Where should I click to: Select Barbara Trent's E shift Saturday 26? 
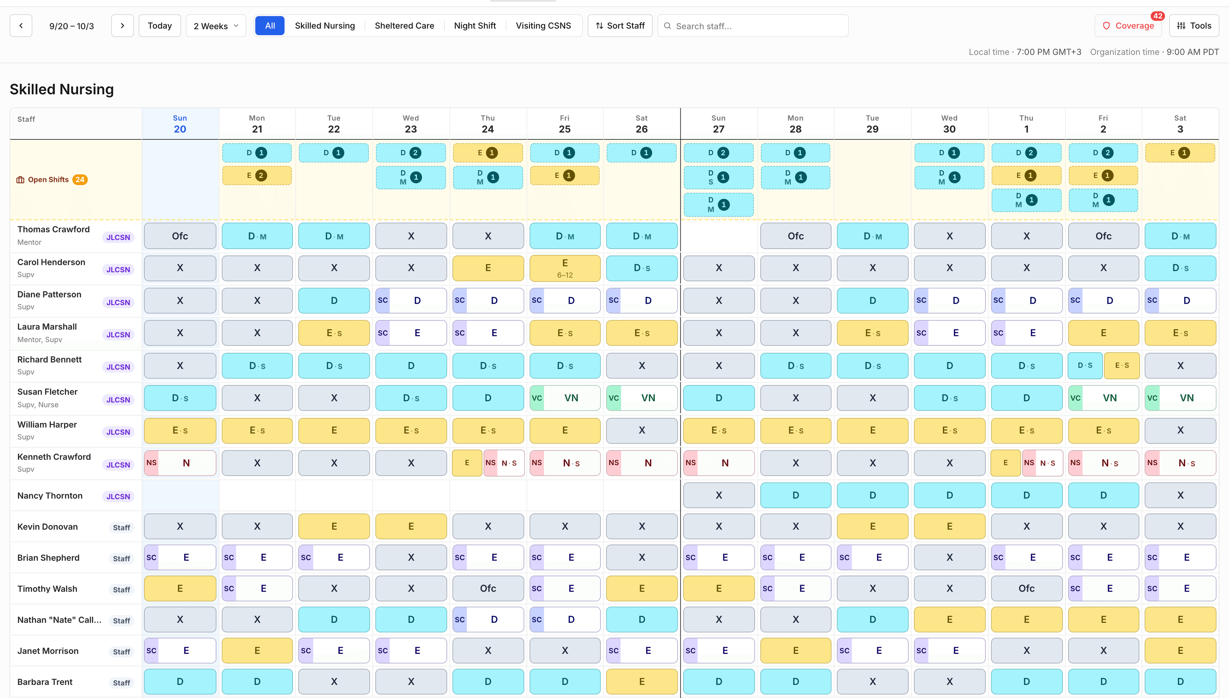point(641,682)
